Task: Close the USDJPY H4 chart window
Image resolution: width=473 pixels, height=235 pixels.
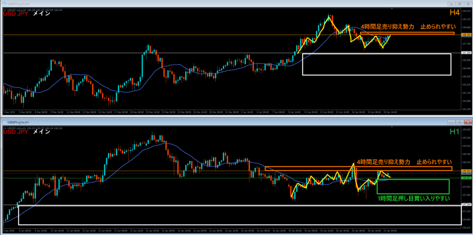Action: [x=467, y=4]
